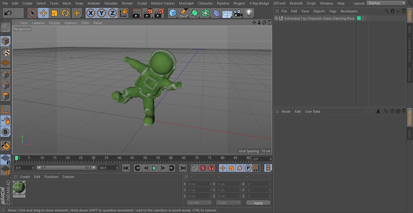The width and height of the screenshot is (413, 213).
Task: Toggle Viewport Solo S icon
Action: pyautogui.click(x=5, y=132)
